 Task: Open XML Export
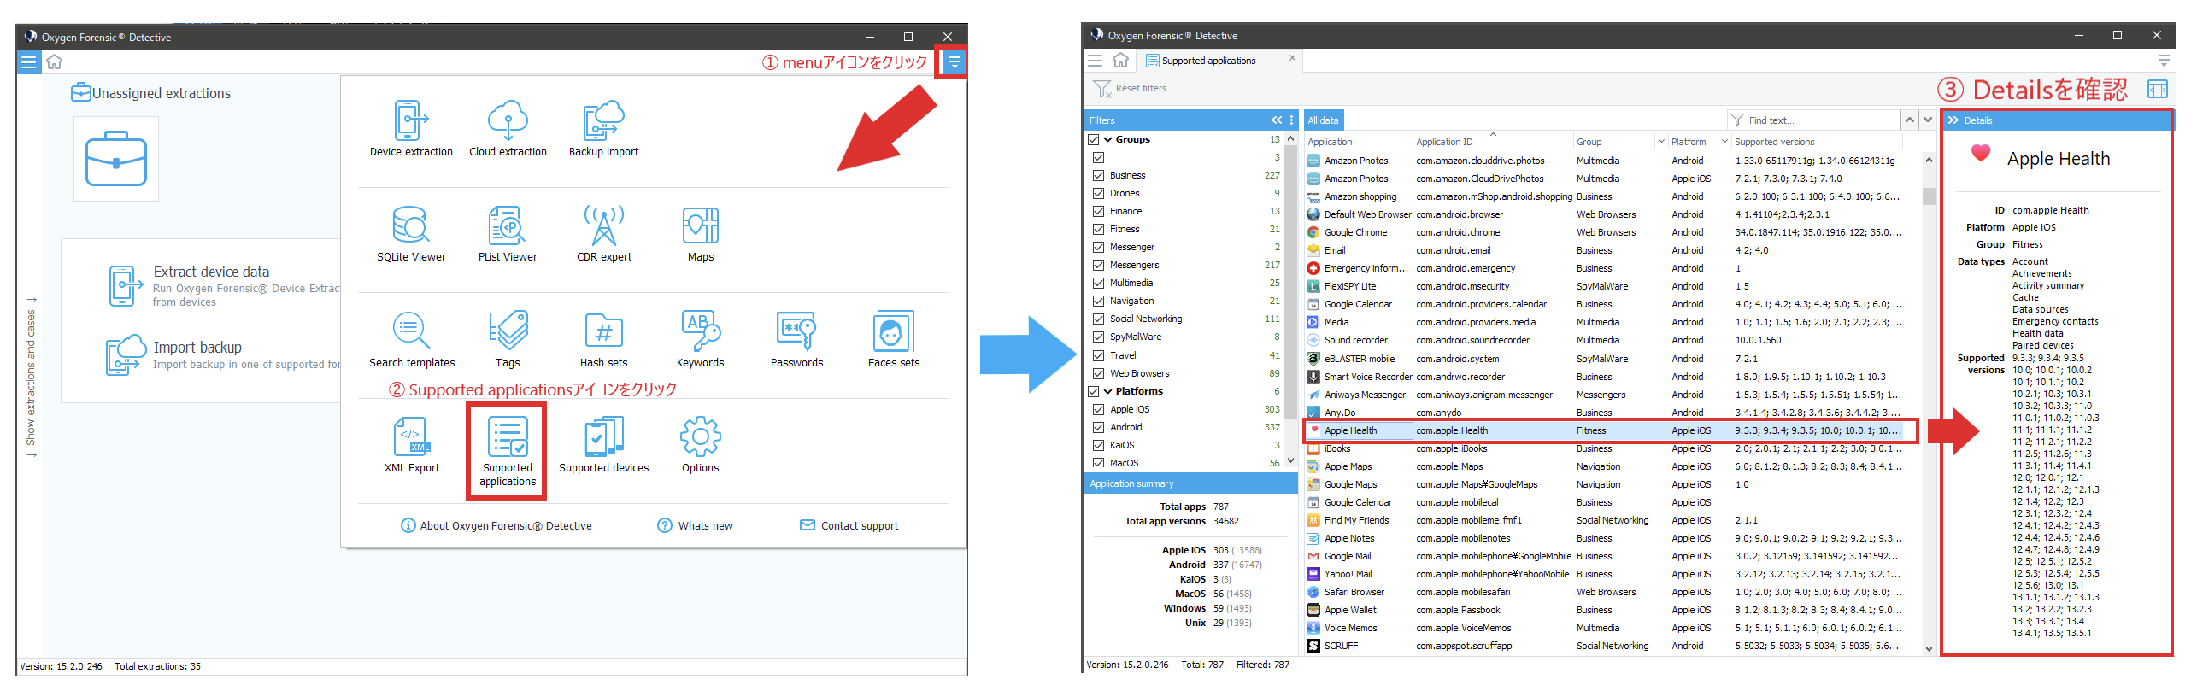411,444
